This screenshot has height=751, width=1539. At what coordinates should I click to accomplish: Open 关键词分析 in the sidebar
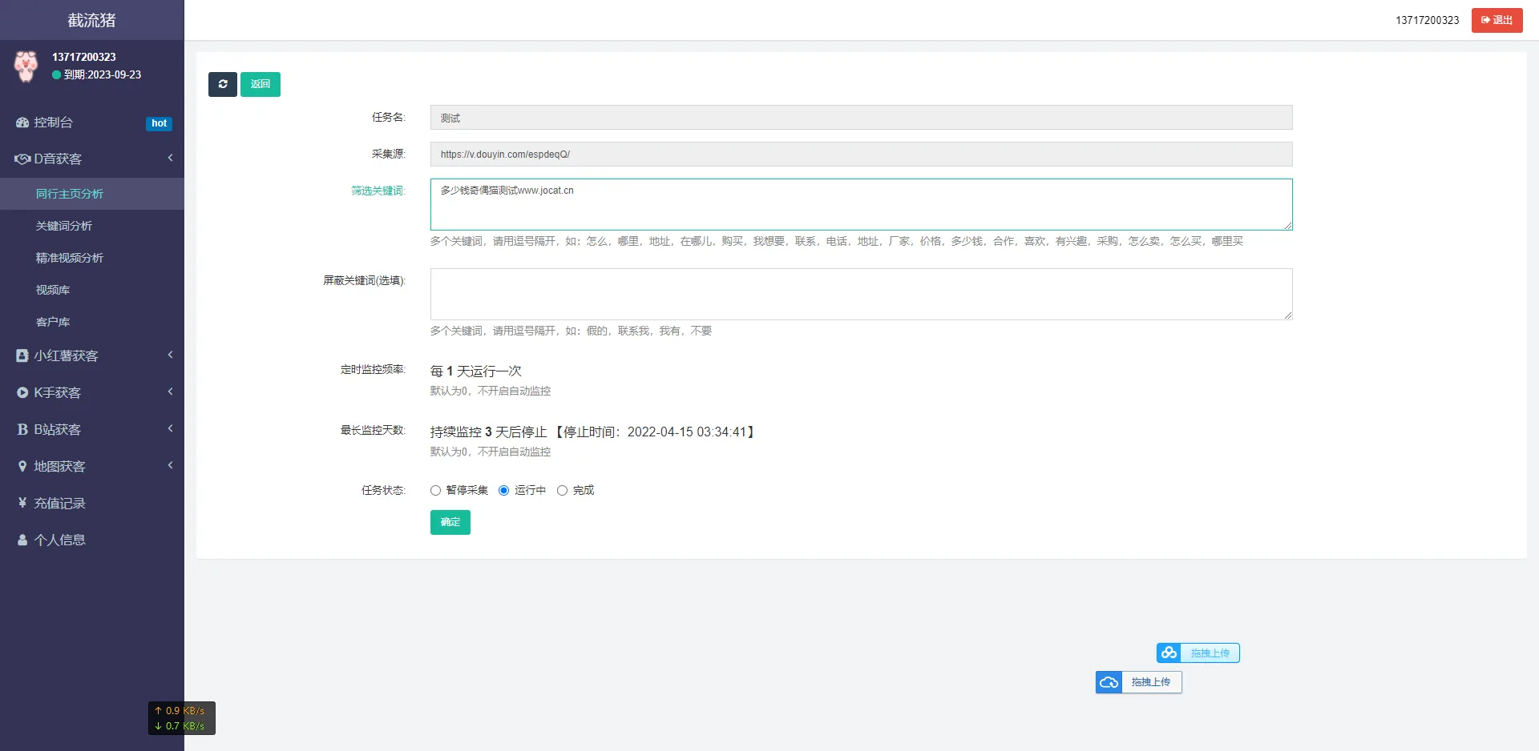64,226
